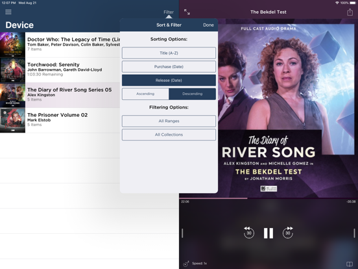Rewind 30 seconds
Screen dimensions: 358x269
(x=249, y=233)
